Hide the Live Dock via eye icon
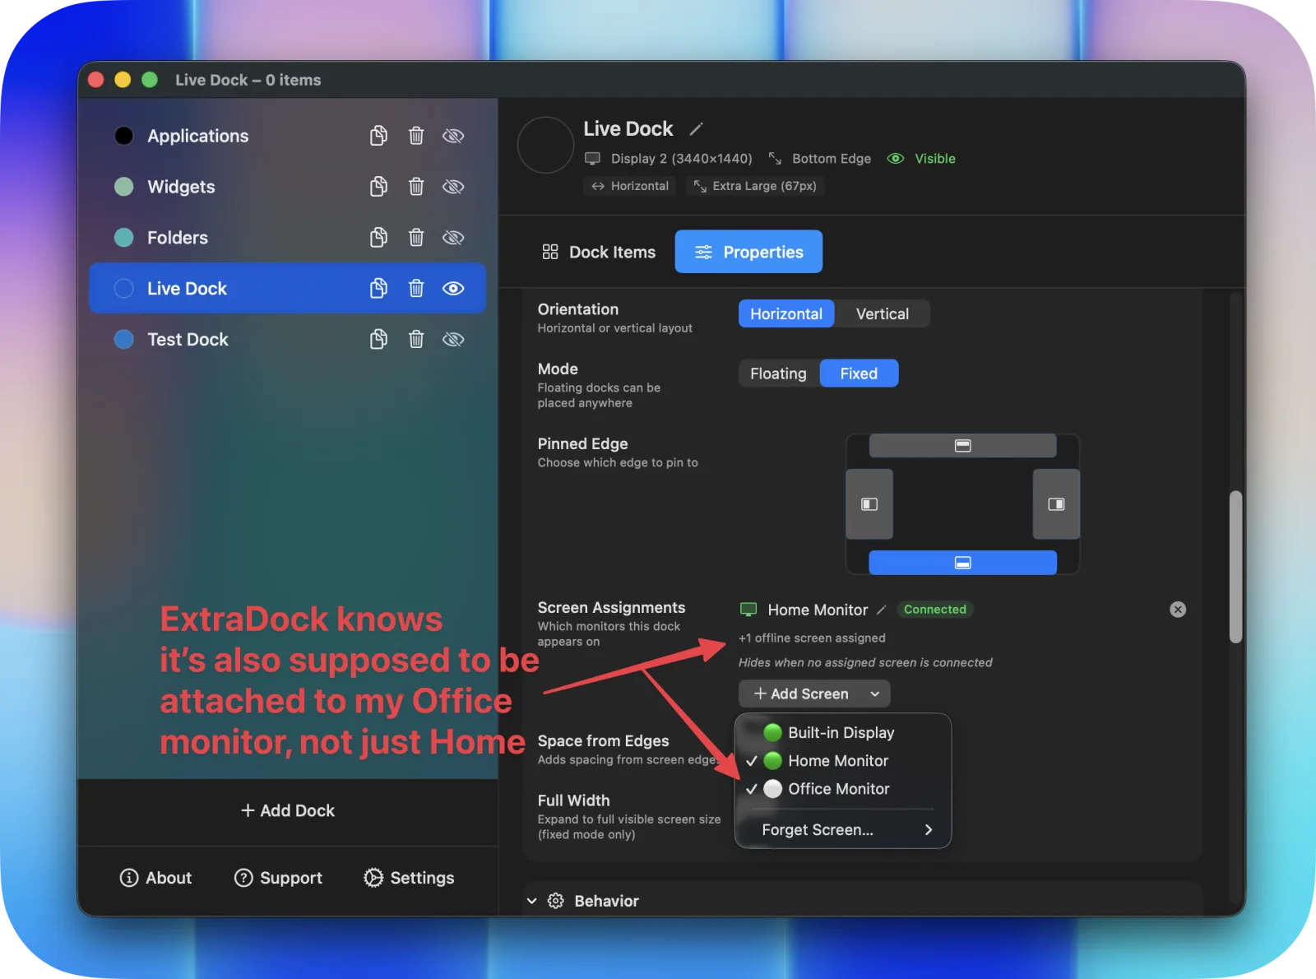 [x=453, y=289]
